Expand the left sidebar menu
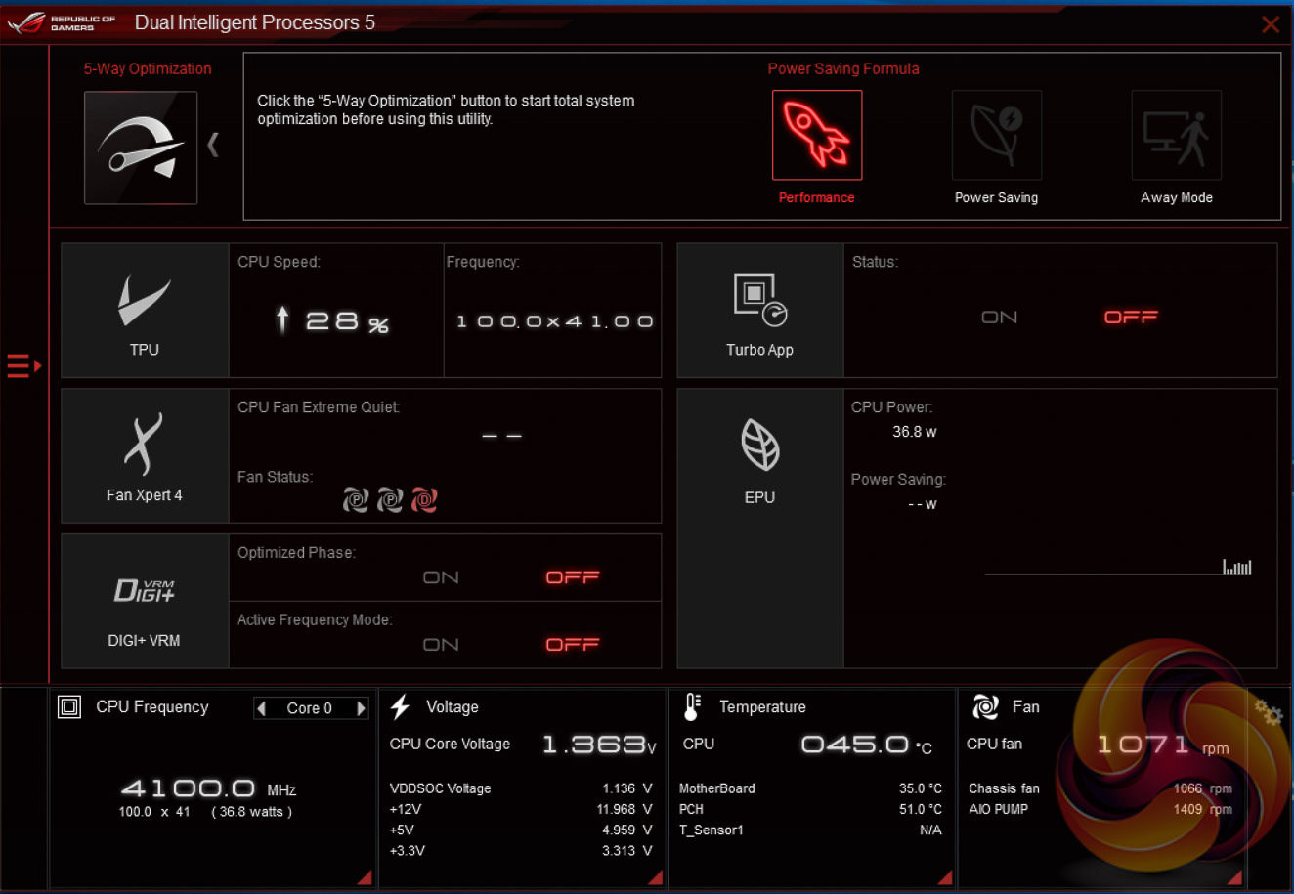 [x=23, y=366]
